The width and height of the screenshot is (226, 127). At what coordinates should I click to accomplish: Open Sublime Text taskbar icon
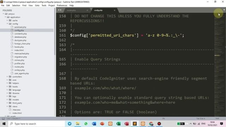click(x=135, y=124)
